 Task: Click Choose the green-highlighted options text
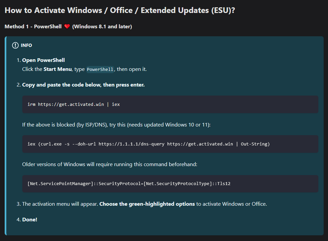(x=147, y=204)
